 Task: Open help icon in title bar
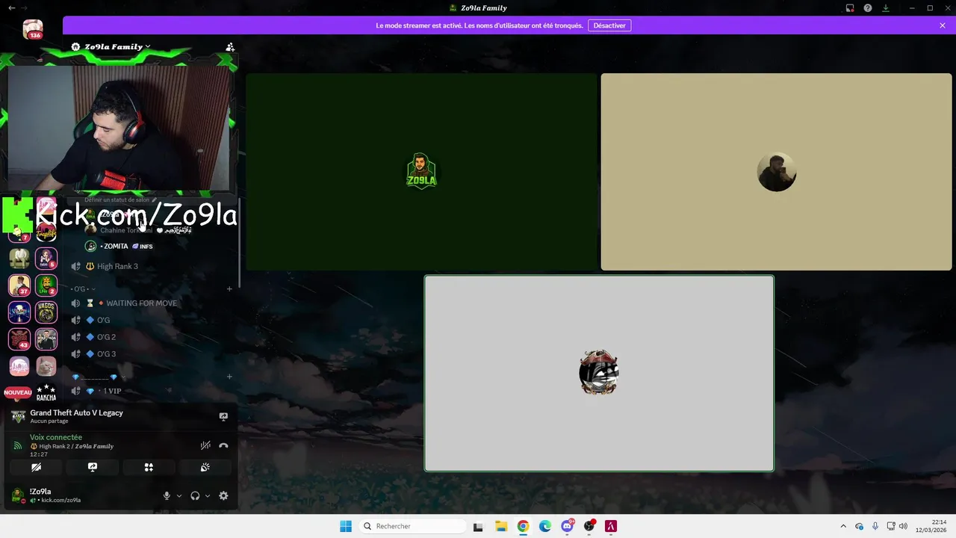(868, 8)
